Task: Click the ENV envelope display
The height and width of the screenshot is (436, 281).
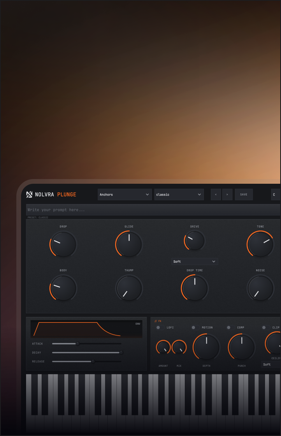Action: pos(86,329)
